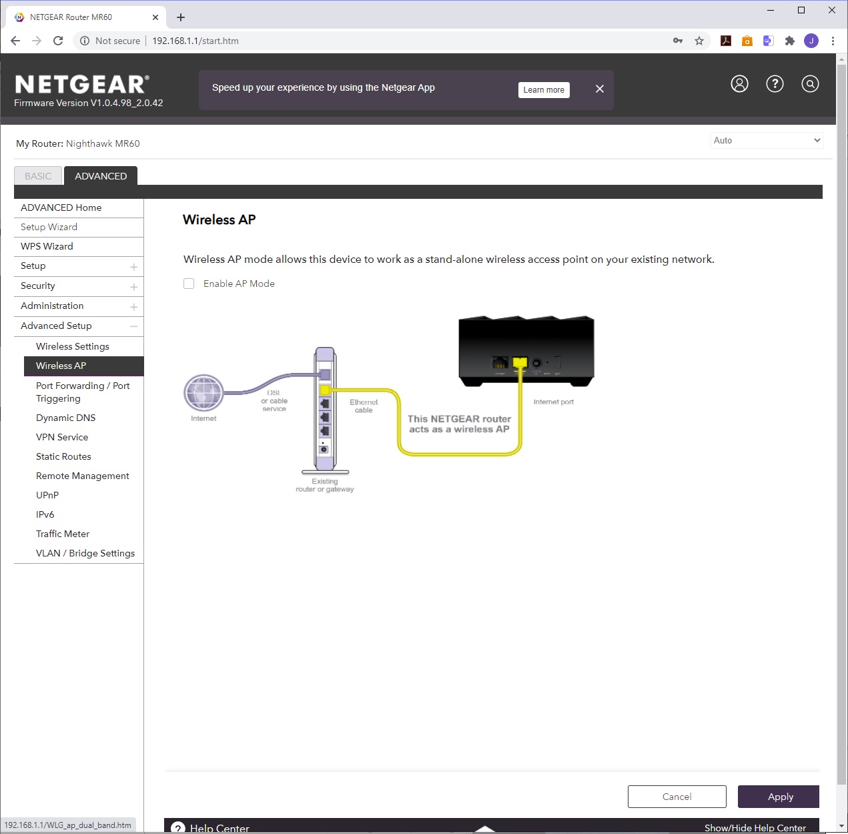Bookmark this page with the star icon
The height and width of the screenshot is (834, 848).
[x=699, y=41]
